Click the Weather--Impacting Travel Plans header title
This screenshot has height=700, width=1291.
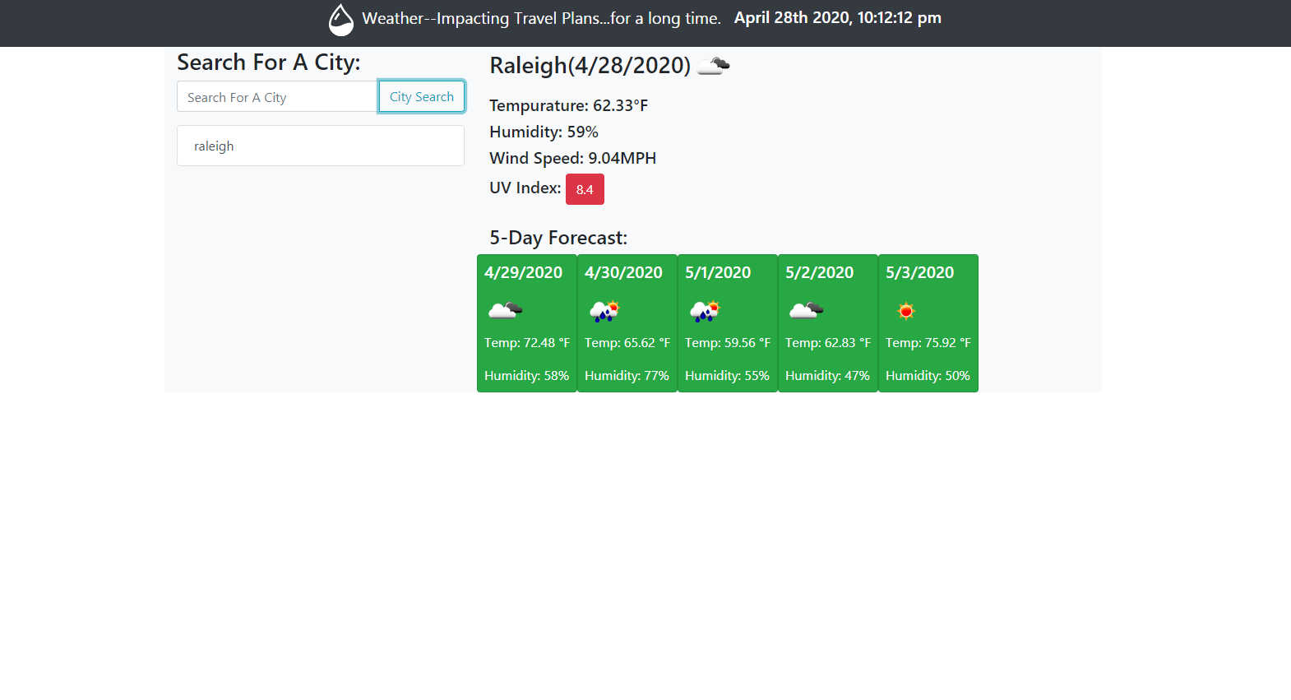pyautogui.click(x=541, y=19)
